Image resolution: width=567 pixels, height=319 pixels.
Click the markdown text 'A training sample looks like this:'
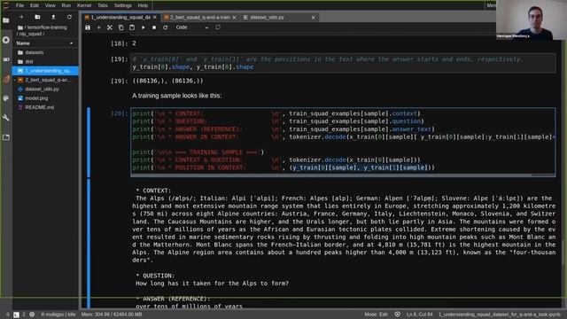[177, 96]
